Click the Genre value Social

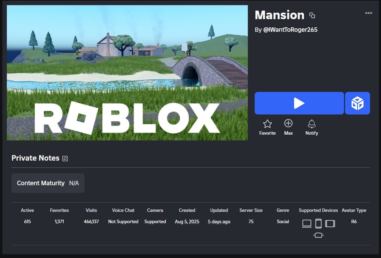283,222
